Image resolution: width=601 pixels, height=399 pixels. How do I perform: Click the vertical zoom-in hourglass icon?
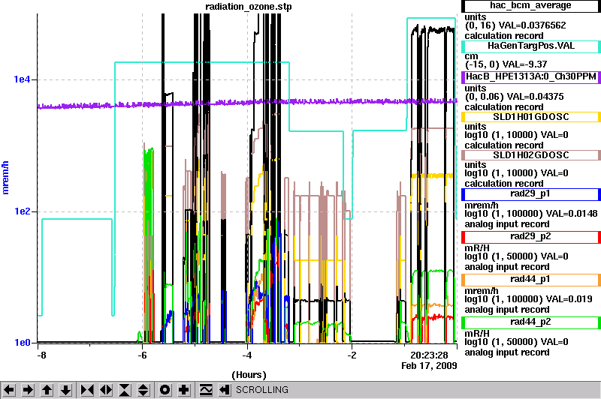coord(125,390)
